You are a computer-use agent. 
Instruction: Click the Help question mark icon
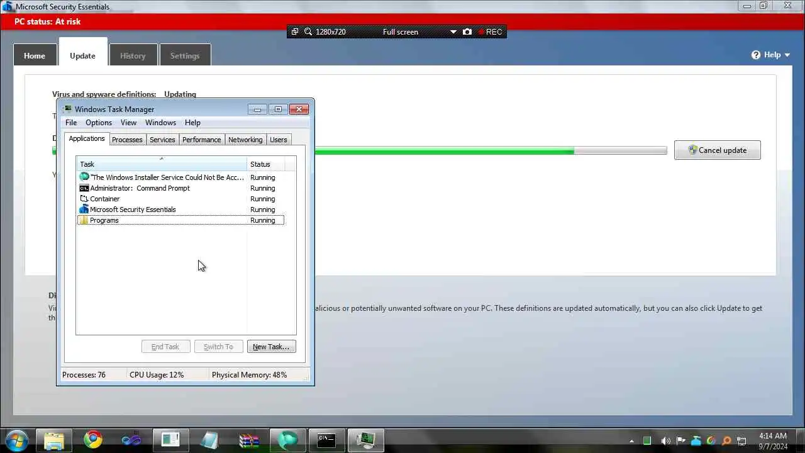point(756,55)
